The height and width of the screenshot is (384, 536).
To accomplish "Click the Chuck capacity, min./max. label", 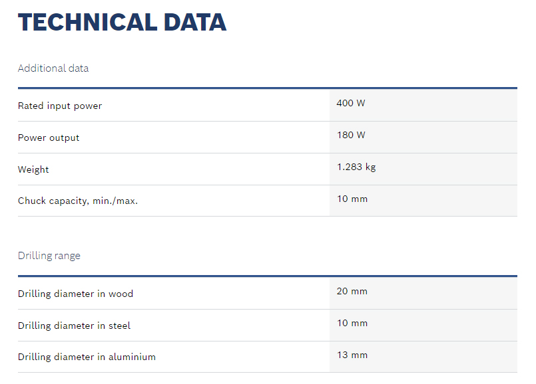I will tap(78, 201).
